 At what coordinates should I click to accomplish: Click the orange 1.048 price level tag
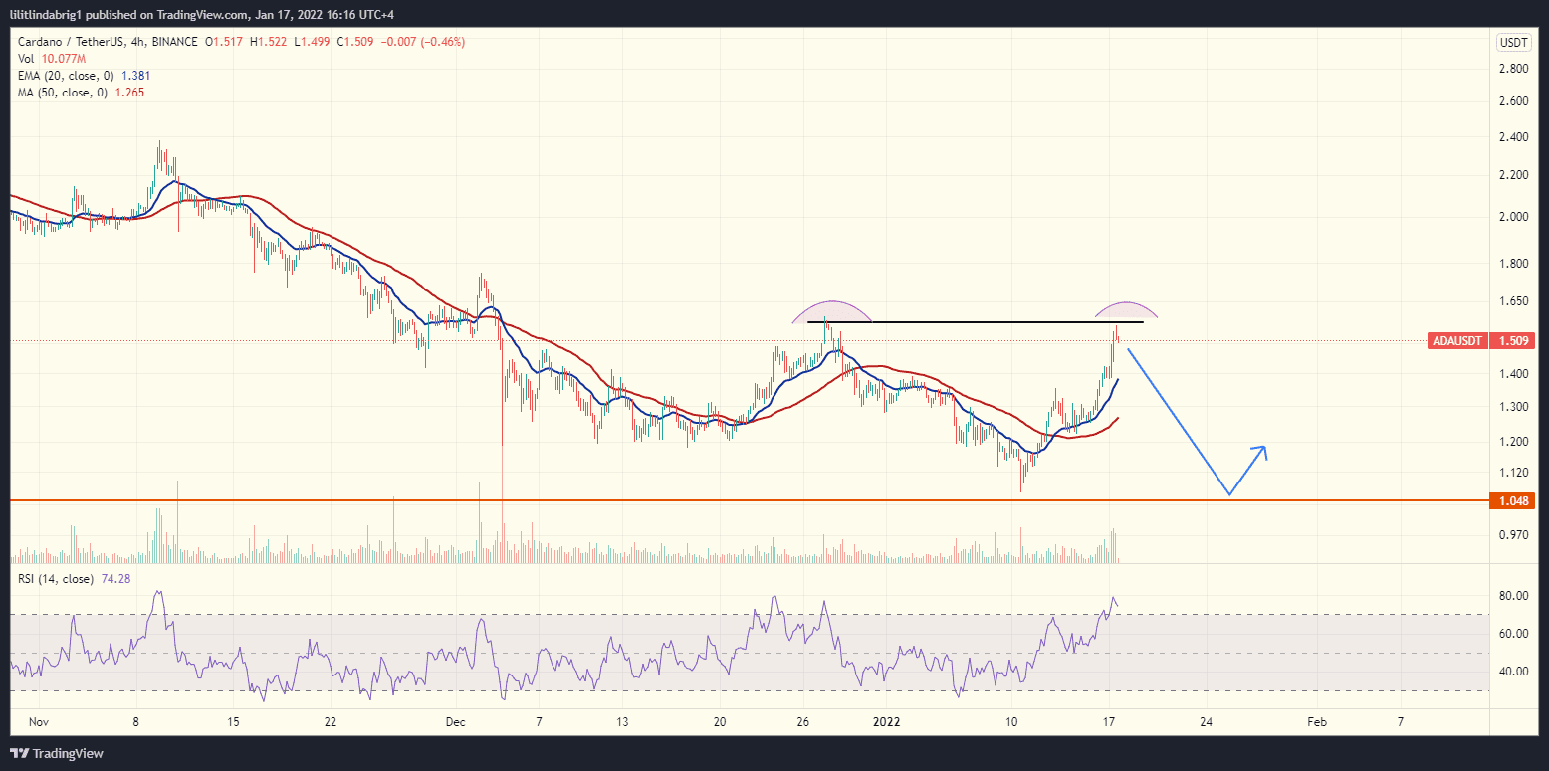1513,501
